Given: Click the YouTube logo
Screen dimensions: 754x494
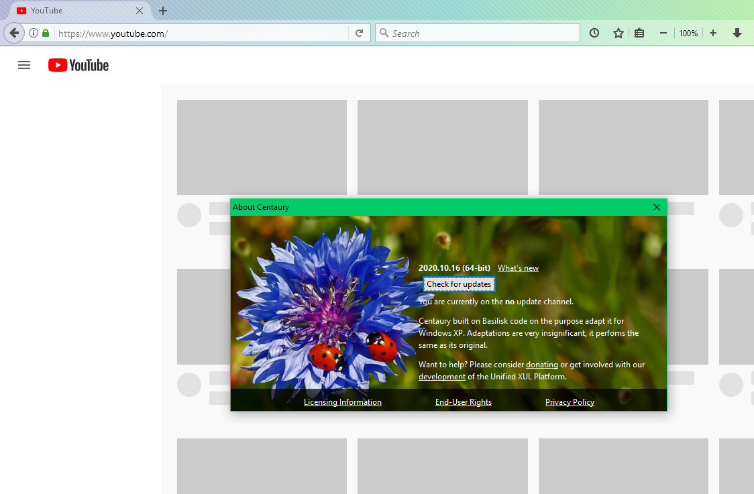Looking at the screenshot, I should [x=78, y=65].
